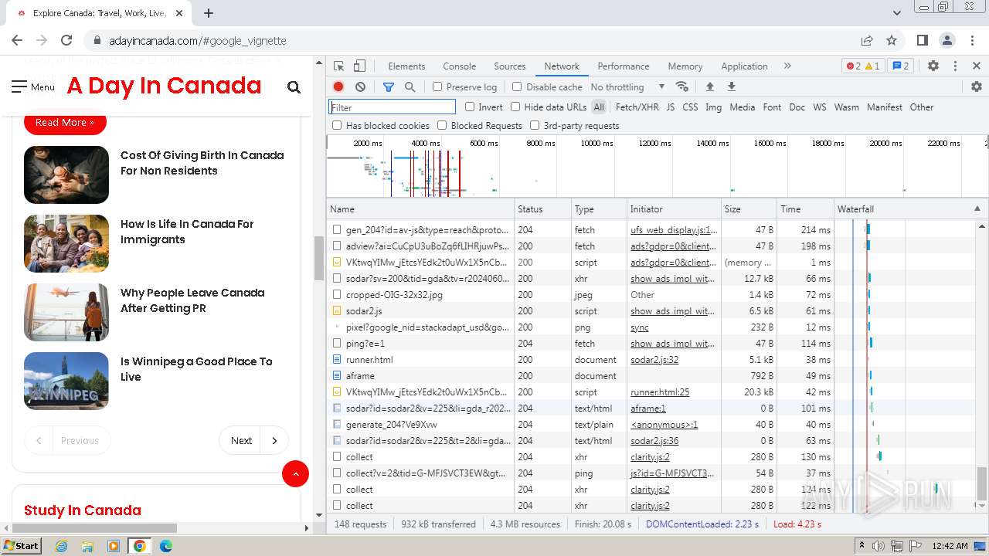Open Edge from the taskbar
The height and width of the screenshot is (556, 989).
coord(165,546)
